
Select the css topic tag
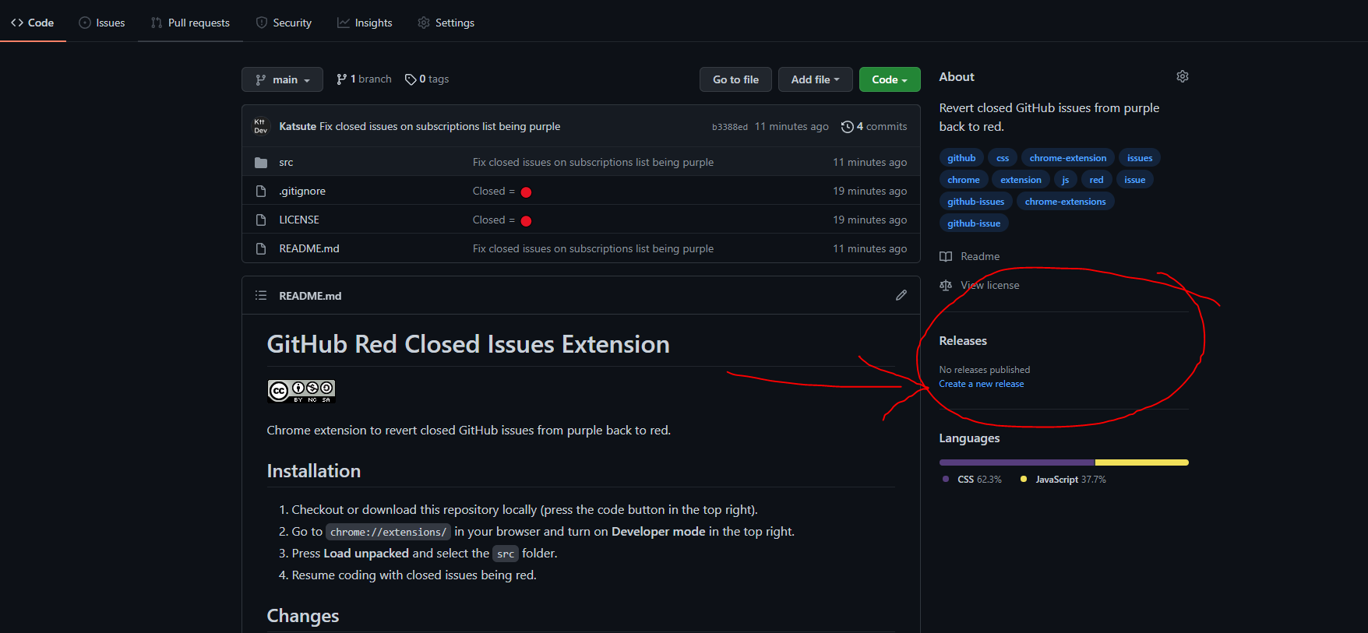pyautogui.click(x=1003, y=158)
